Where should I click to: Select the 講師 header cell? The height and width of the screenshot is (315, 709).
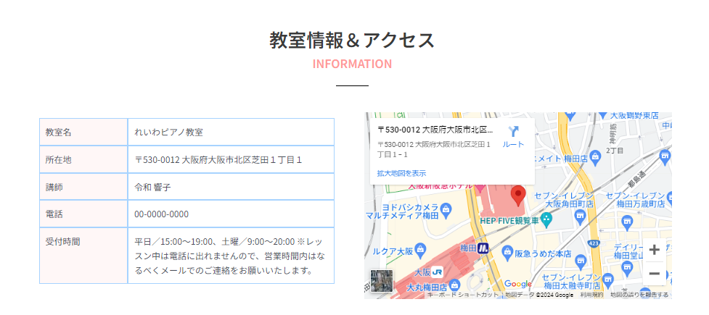(x=83, y=187)
